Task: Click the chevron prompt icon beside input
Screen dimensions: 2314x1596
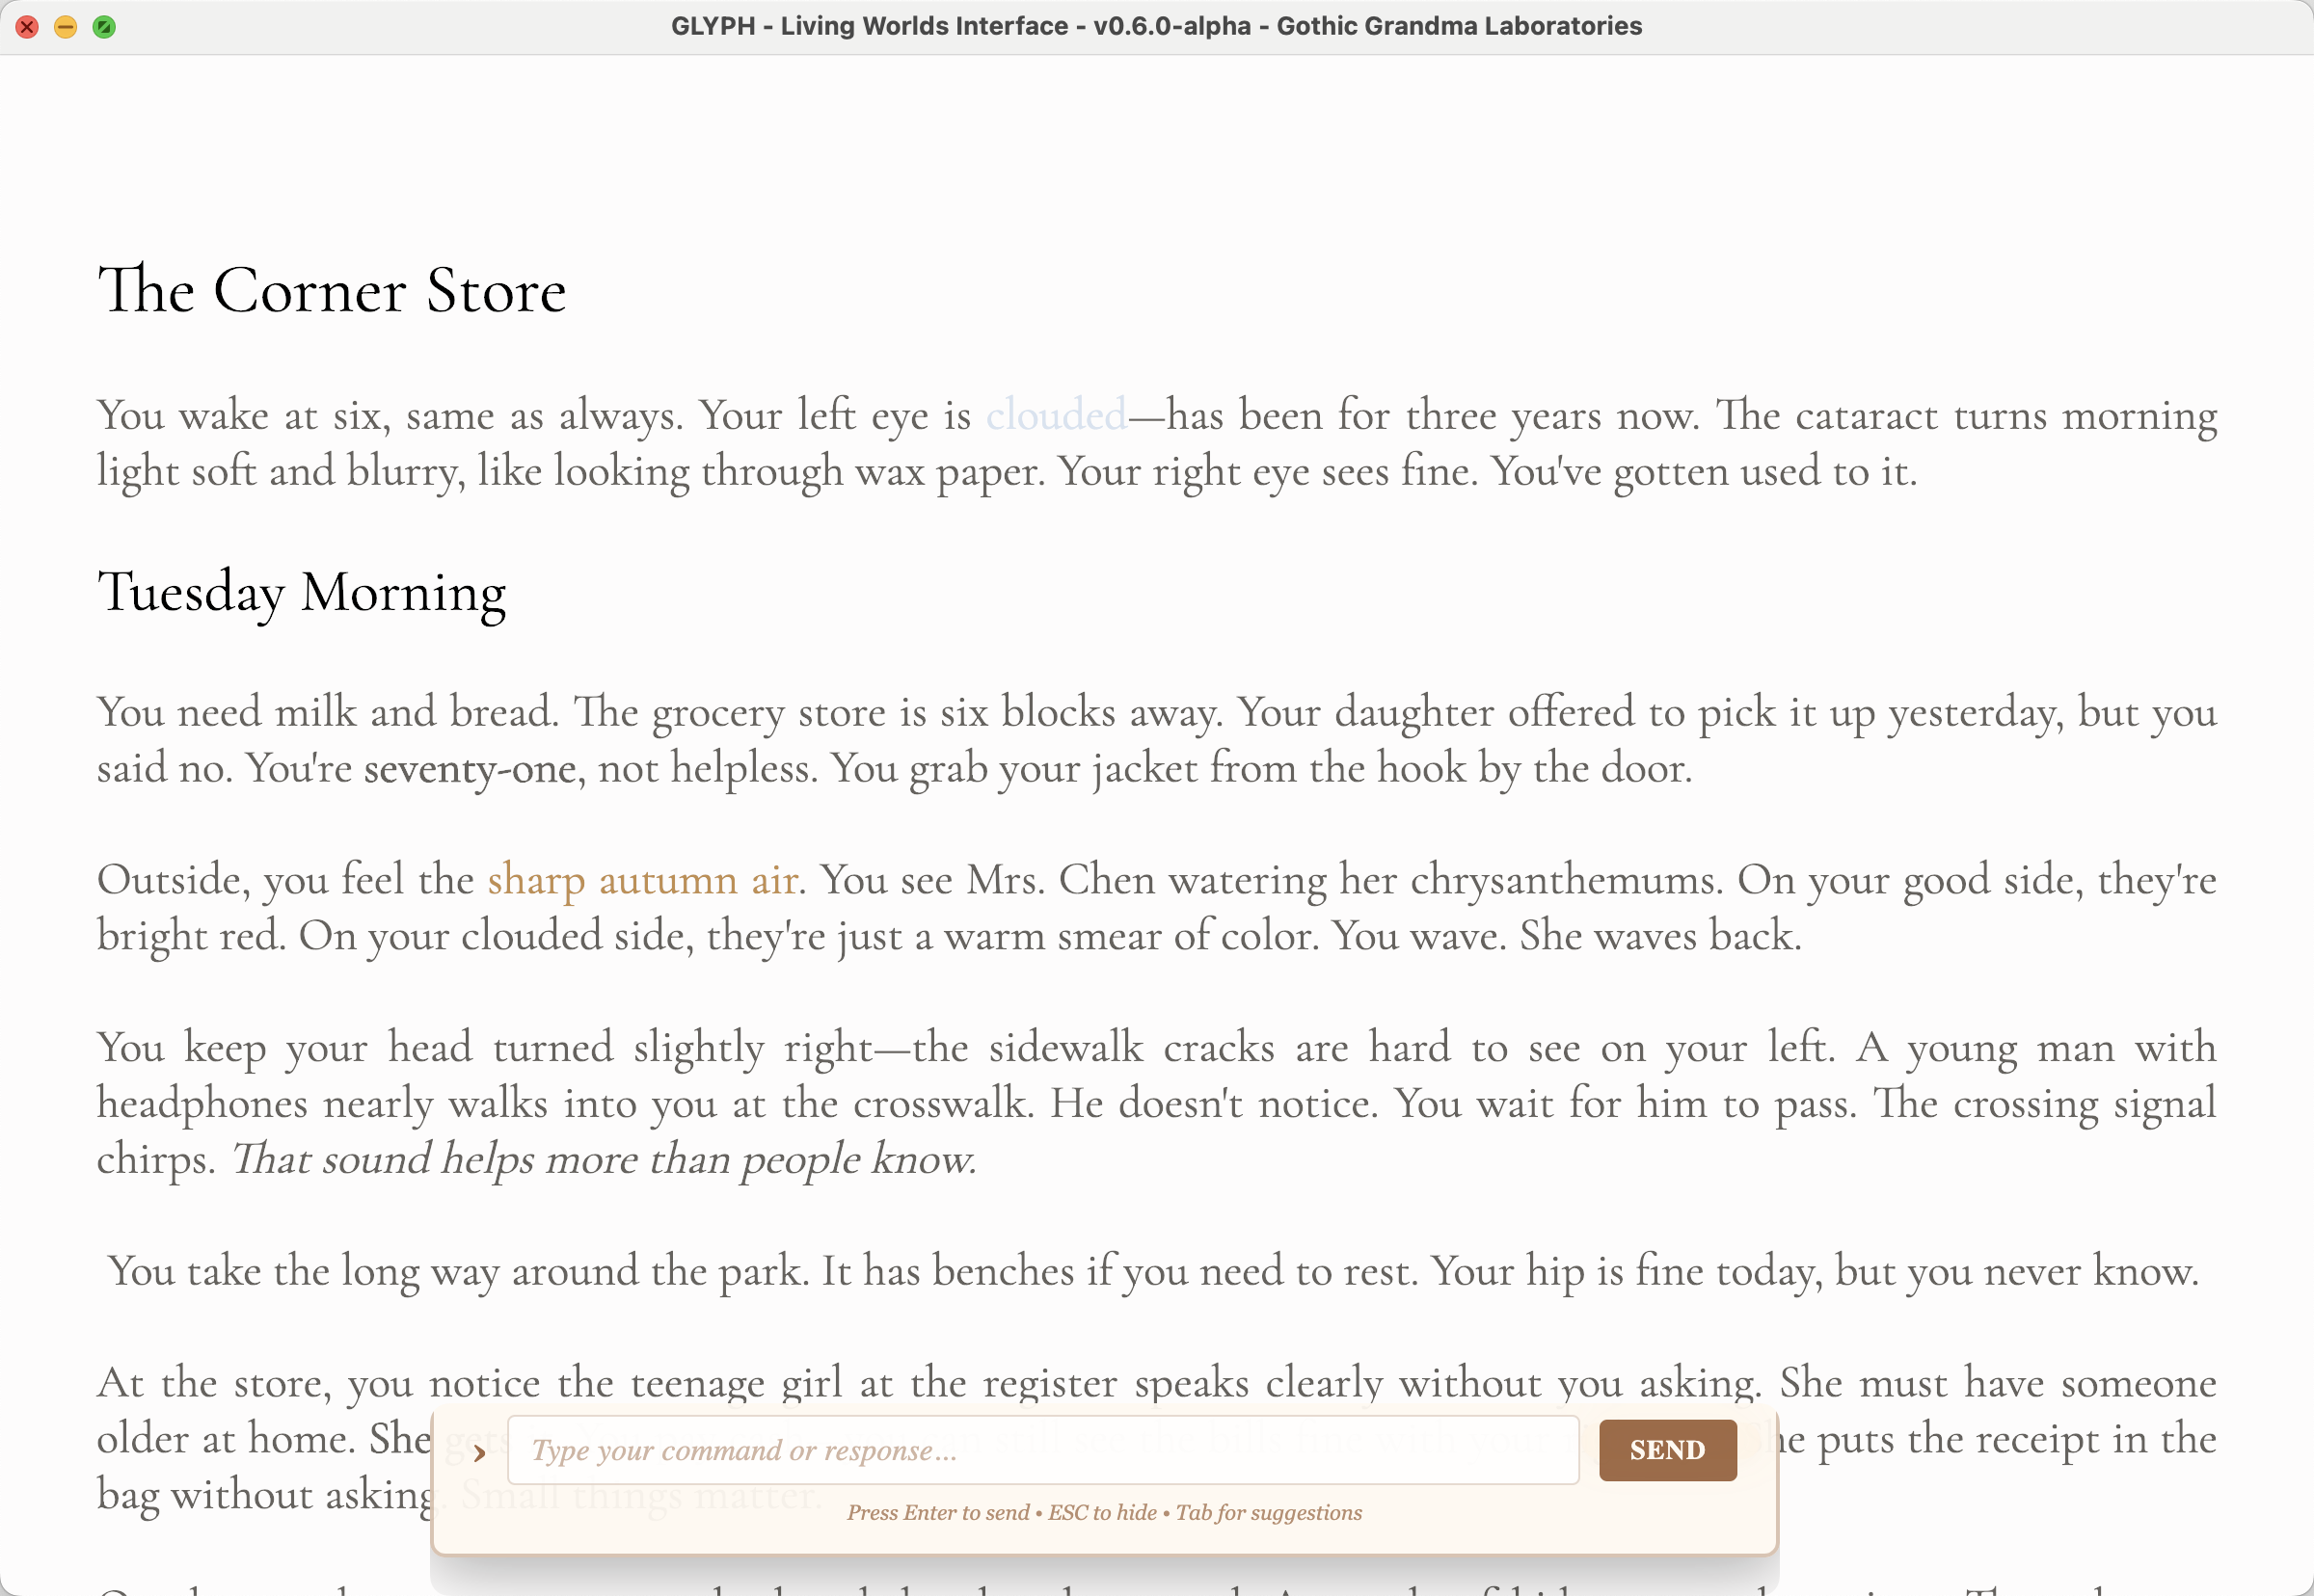Action: [479, 1453]
